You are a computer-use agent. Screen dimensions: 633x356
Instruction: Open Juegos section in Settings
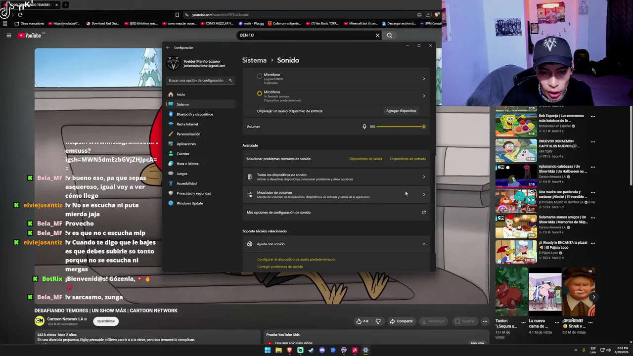(x=200, y=174)
